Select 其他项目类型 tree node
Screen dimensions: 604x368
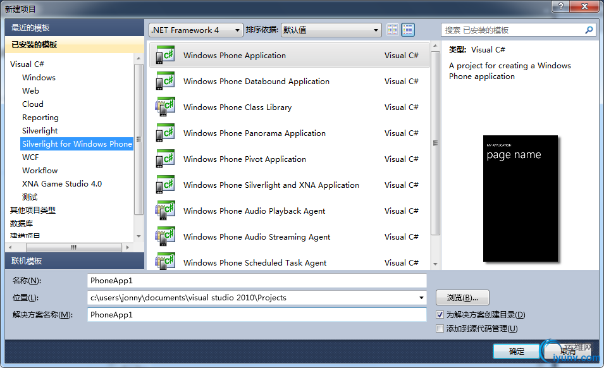[x=33, y=210]
